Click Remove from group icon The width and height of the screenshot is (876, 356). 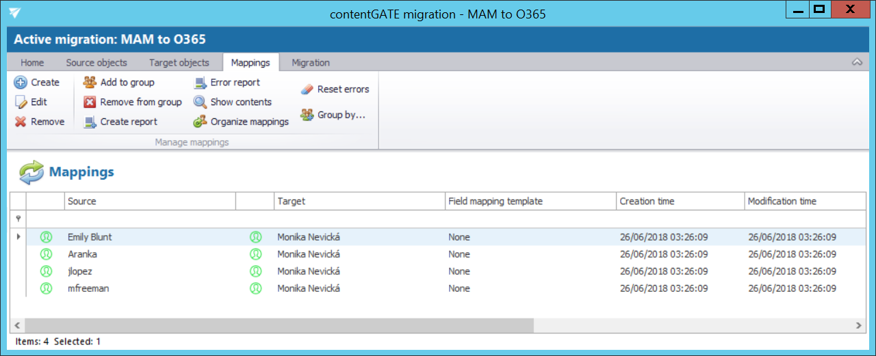coord(90,102)
